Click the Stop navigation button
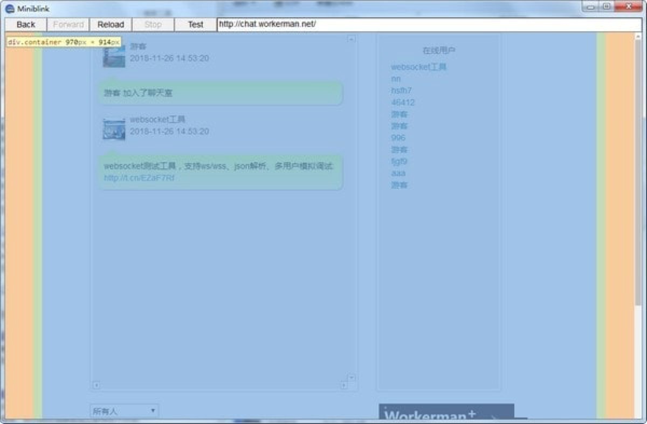This screenshot has height=424, width=647. pyautogui.click(x=153, y=24)
